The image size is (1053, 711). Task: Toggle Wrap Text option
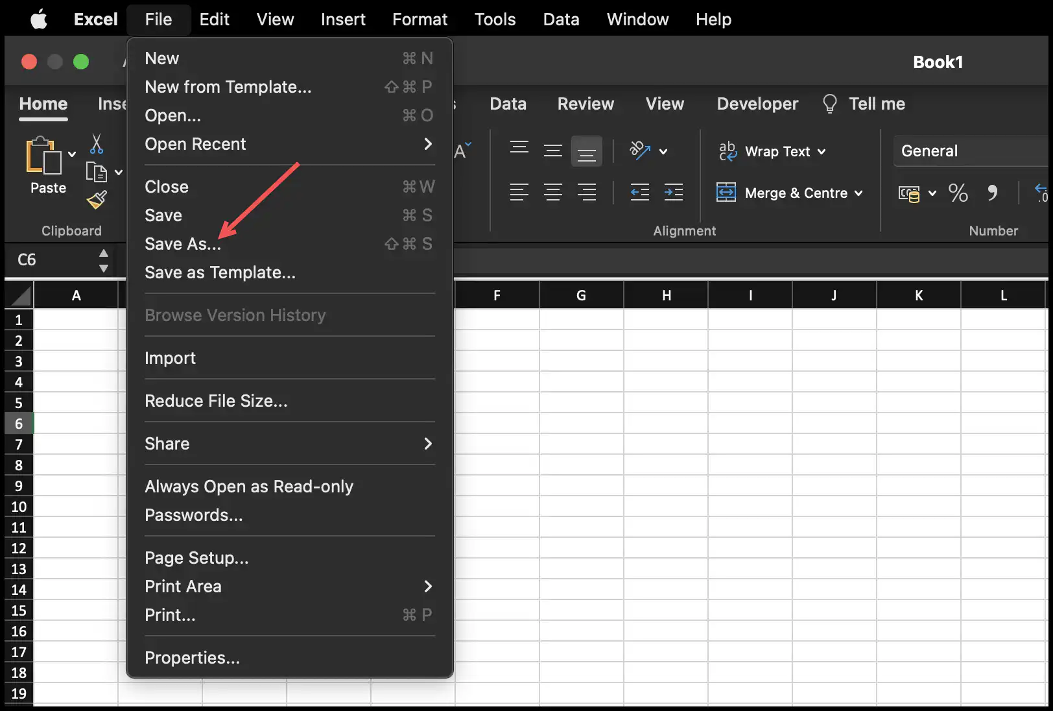tap(772, 151)
